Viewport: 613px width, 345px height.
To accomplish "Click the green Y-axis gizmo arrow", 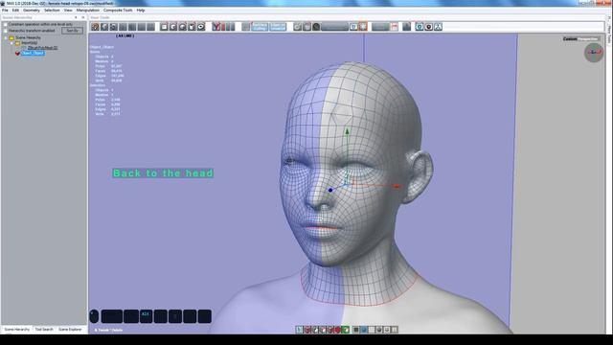I will (347, 132).
